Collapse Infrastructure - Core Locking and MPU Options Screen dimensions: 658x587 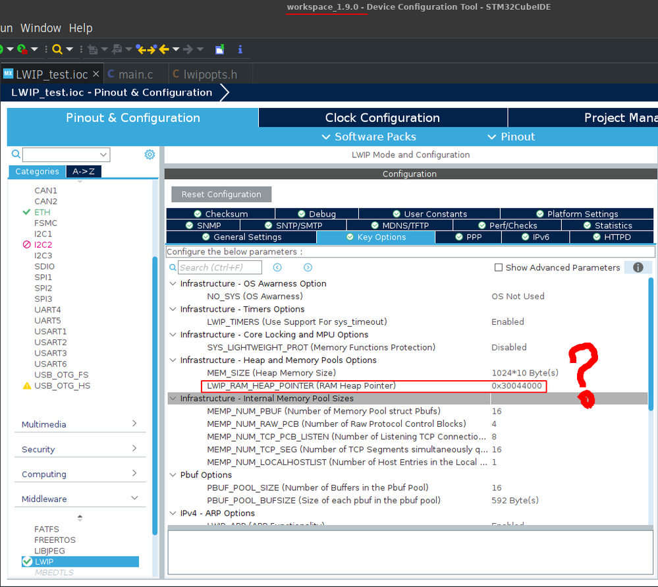pyautogui.click(x=173, y=335)
